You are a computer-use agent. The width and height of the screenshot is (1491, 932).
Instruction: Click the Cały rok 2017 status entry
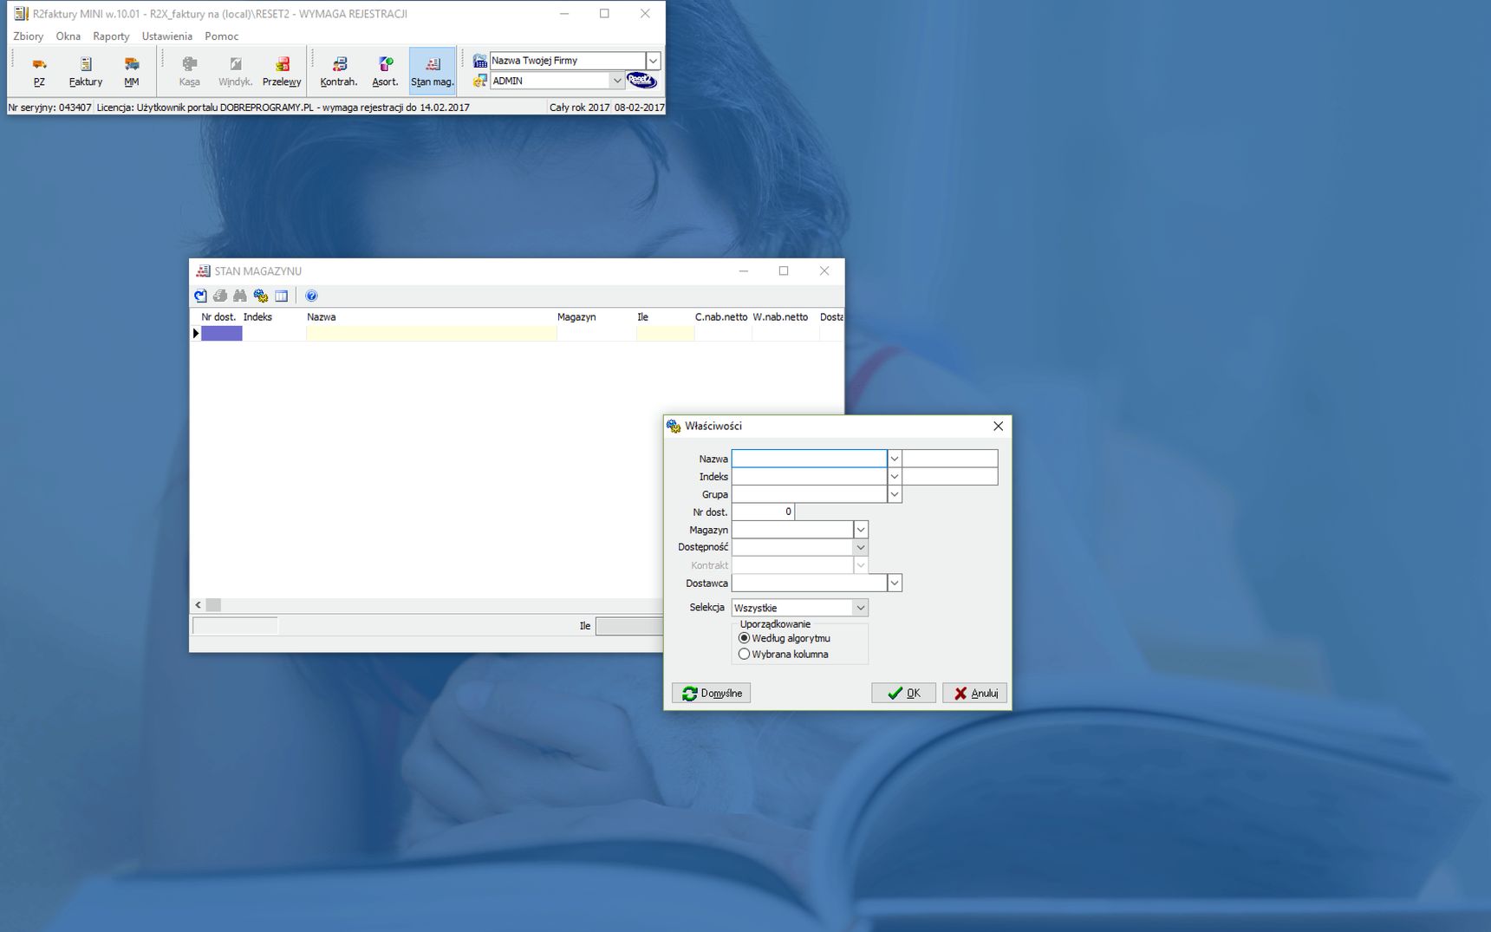(579, 108)
